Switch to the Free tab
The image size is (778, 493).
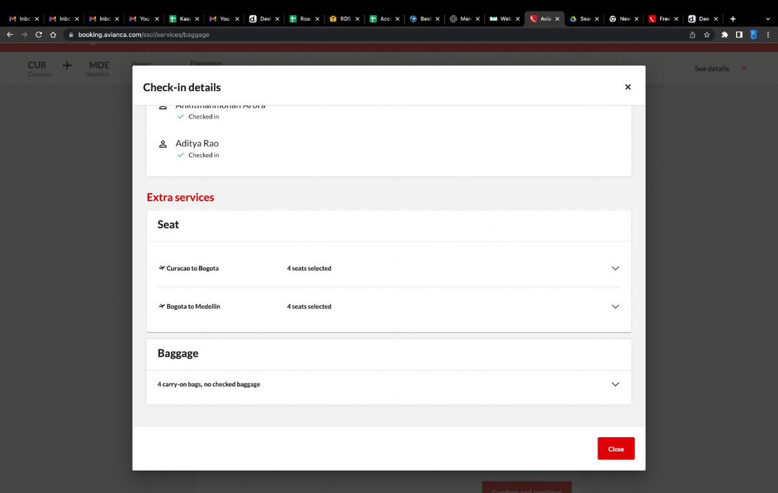click(x=665, y=19)
